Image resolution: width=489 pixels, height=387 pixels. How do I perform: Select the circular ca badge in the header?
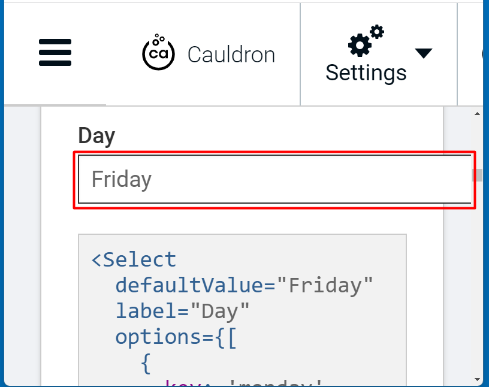tap(158, 53)
